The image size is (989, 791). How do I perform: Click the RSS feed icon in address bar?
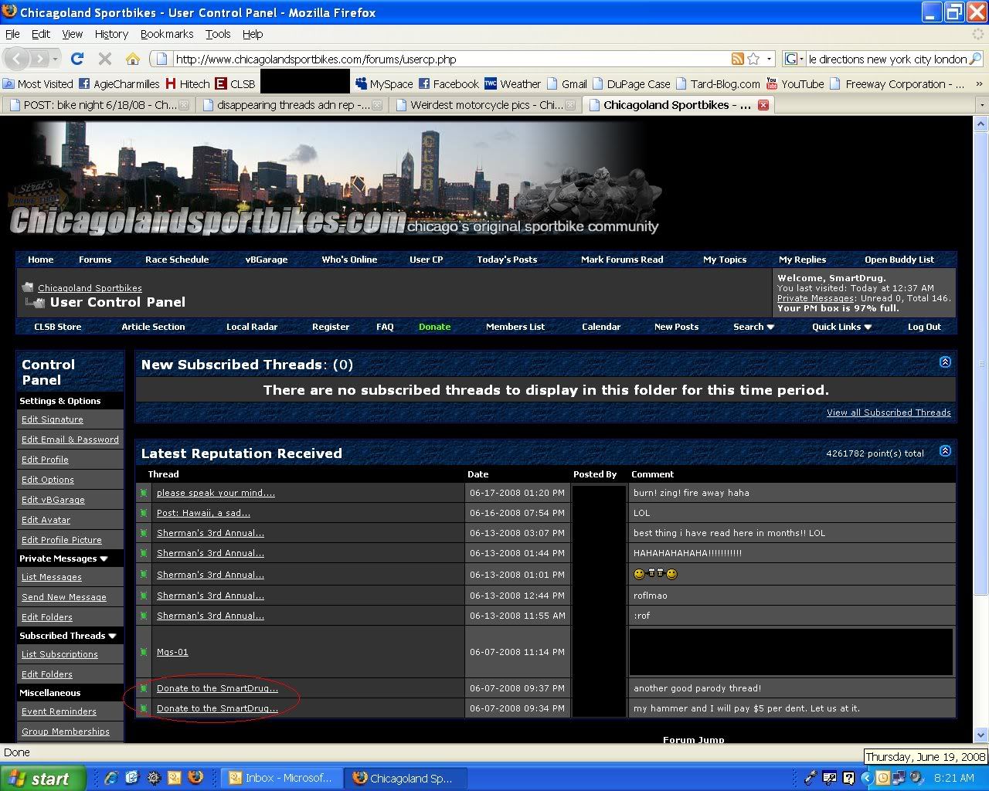[x=738, y=59]
